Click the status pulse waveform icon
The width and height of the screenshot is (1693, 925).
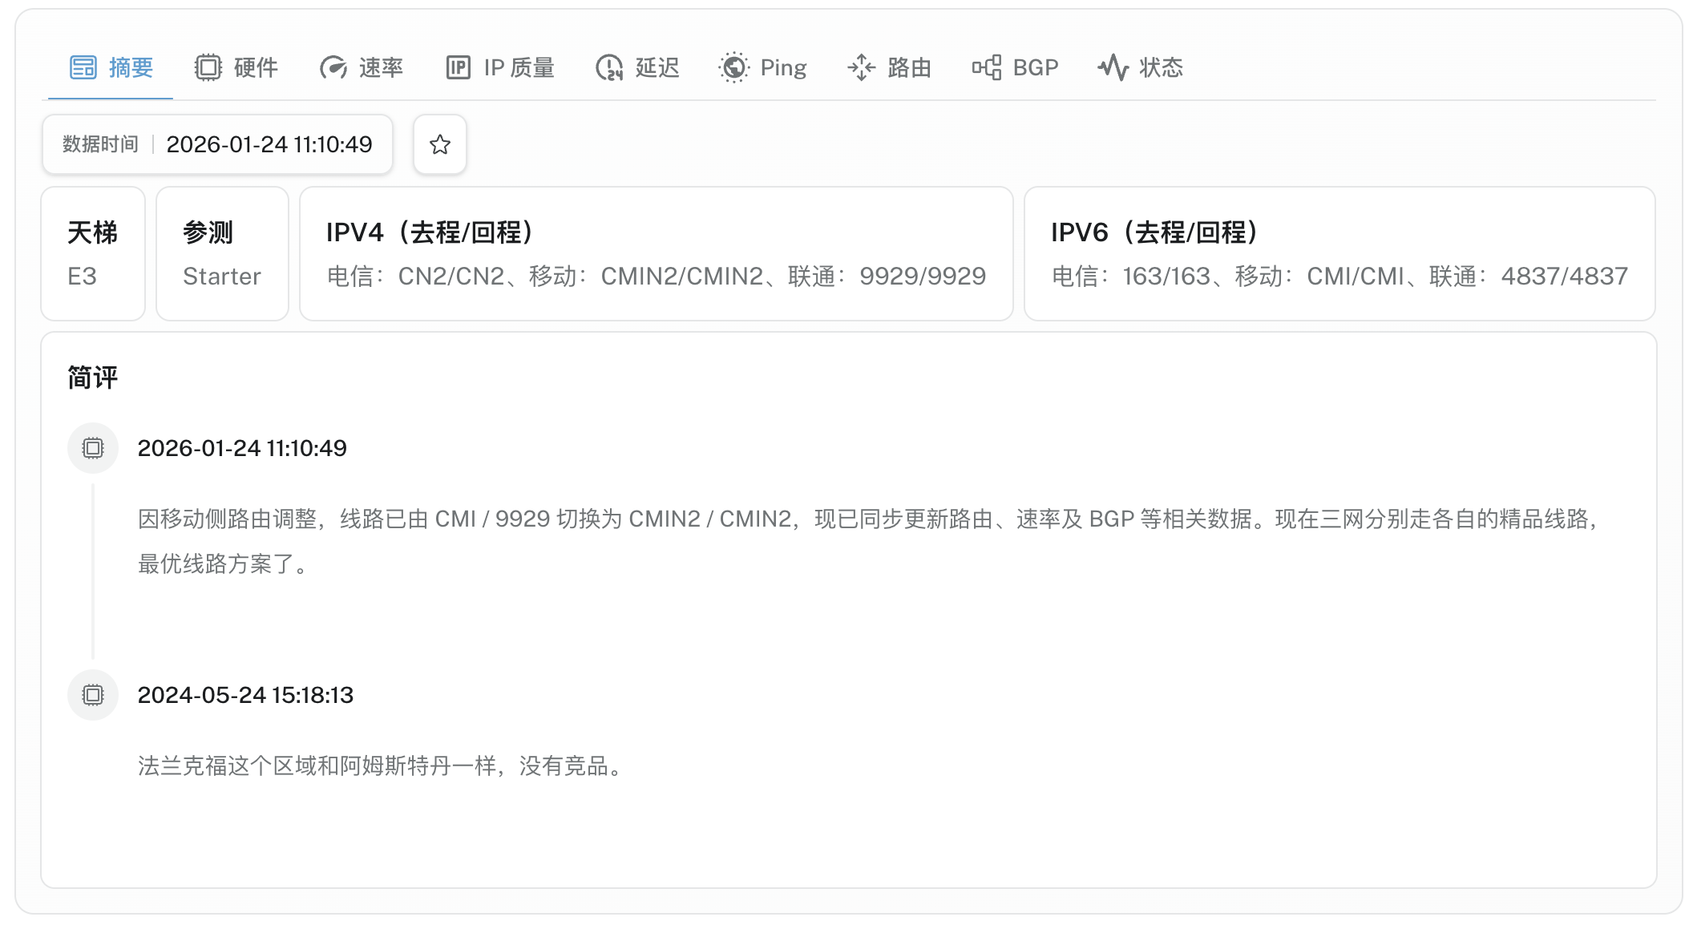[1113, 67]
